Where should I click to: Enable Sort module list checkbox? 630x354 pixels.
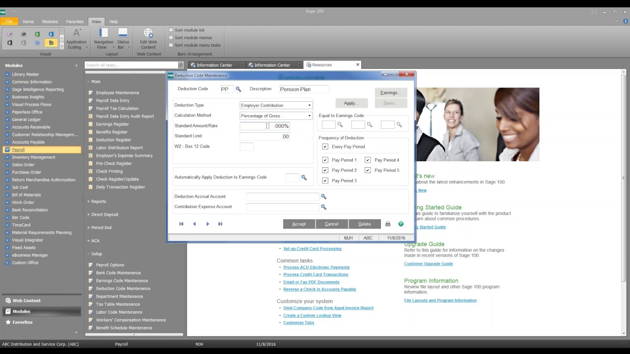coord(171,30)
